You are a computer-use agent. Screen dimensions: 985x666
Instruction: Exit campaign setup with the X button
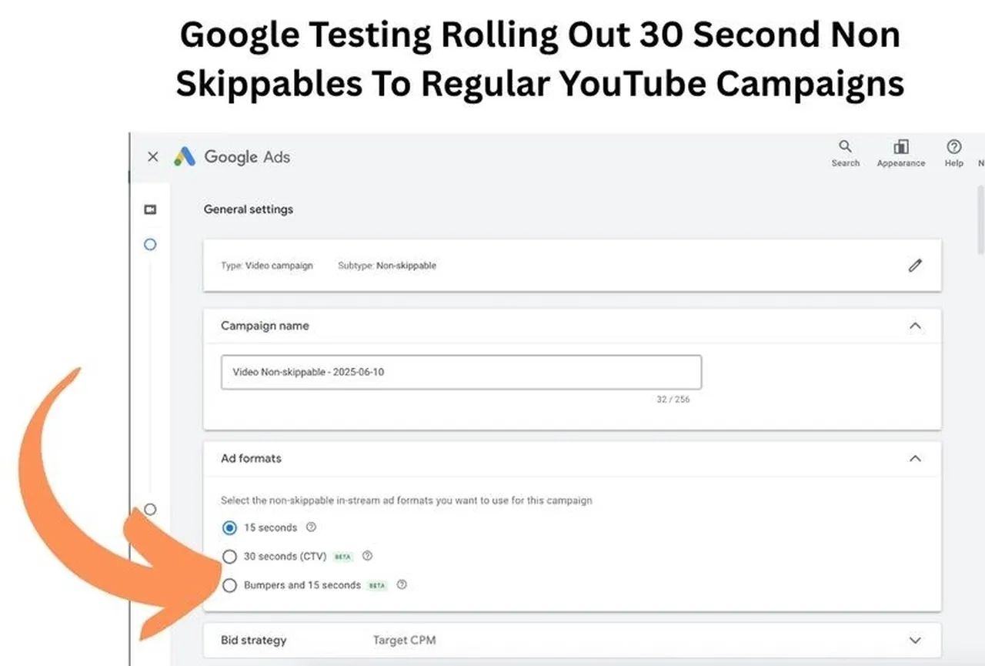[152, 156]
